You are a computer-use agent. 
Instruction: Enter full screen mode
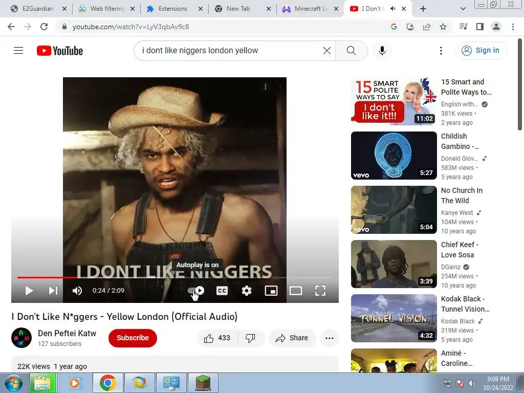point(320,291)
